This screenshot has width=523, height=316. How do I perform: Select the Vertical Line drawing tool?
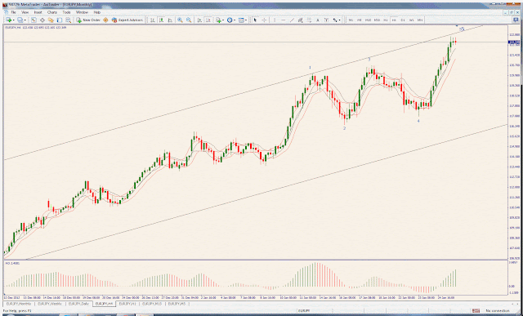[x=275, y=20]
